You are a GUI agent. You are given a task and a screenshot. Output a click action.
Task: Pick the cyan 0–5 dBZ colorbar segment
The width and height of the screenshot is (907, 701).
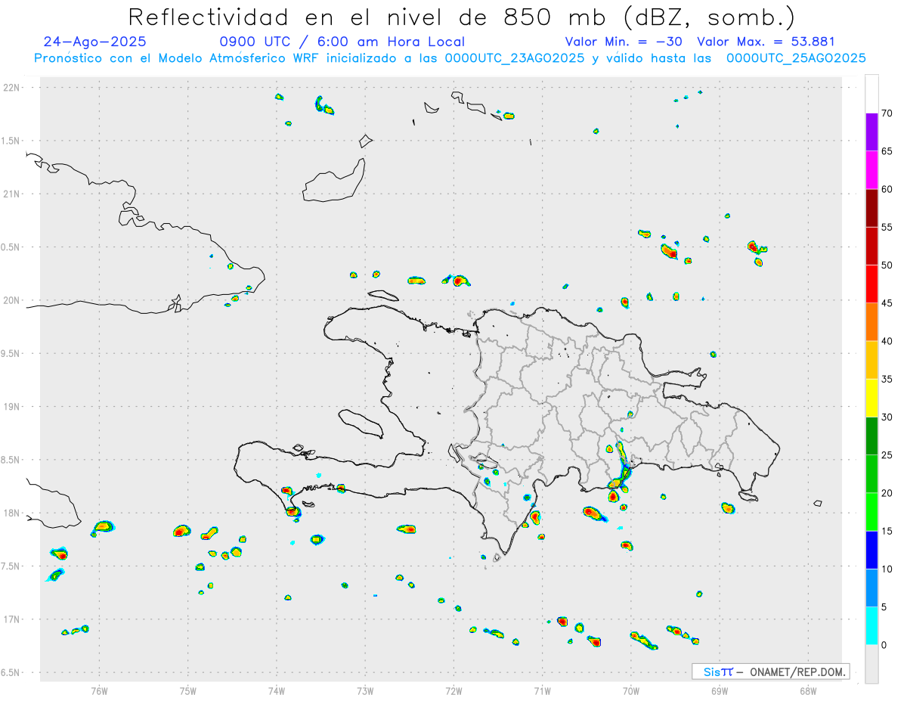point(871,626)
